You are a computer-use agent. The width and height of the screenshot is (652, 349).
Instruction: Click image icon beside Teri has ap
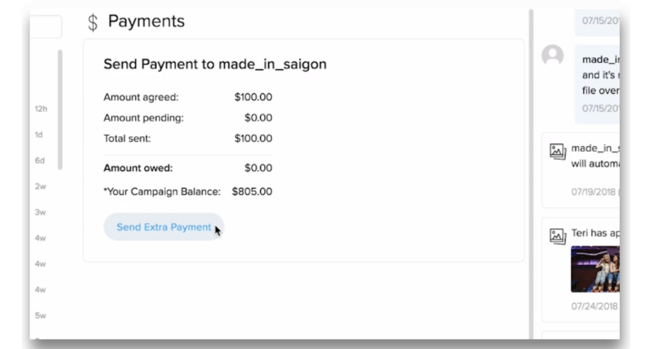558,236
